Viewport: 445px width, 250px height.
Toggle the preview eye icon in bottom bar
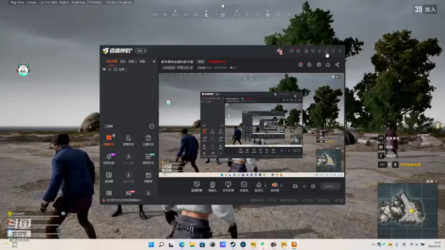[x=304, y=186]
